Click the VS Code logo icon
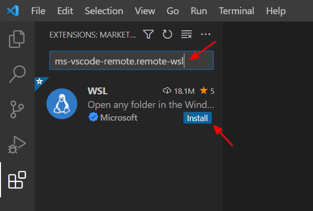313x211 pixels. pyautogui.click(x=13, y=11)
